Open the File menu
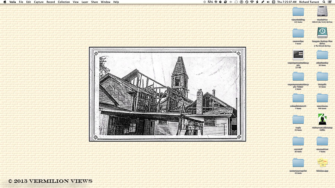The height and width of the screenshot is (188, 335). [21, 2]
